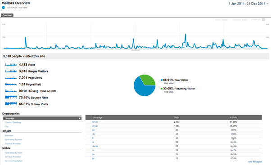Click the de-de language link
The width and height of the screenshot is (271, 165).
95,146
